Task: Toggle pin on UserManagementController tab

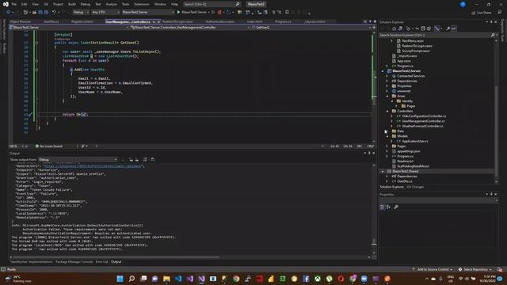Action: click(x=154, y=21)
